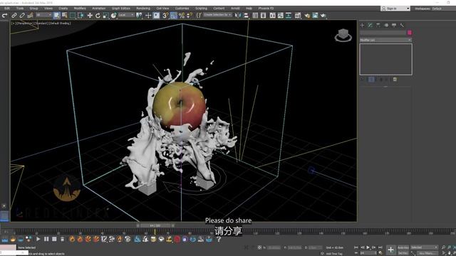Toggle Window/Crossing selection mode
The height and width of the screenshot is (256, 456).
pyautogui.click(x=81, y=16)
